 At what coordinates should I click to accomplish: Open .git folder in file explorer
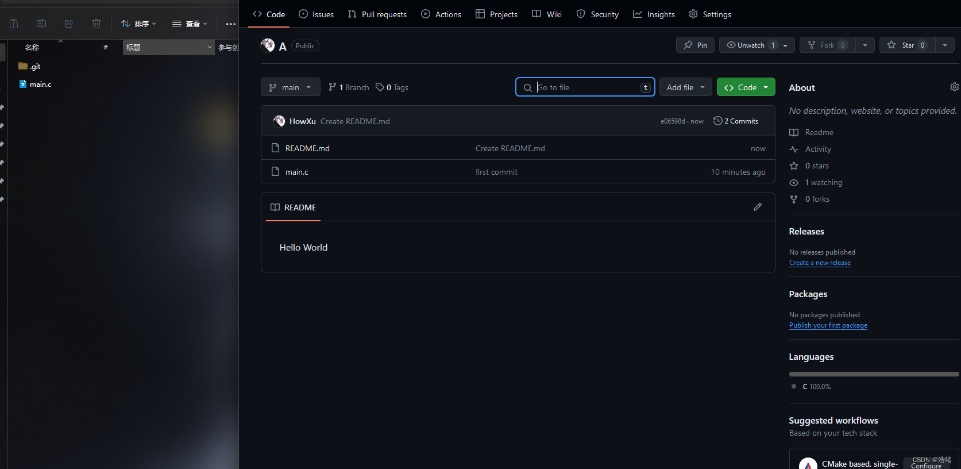[x=29, y=67]
